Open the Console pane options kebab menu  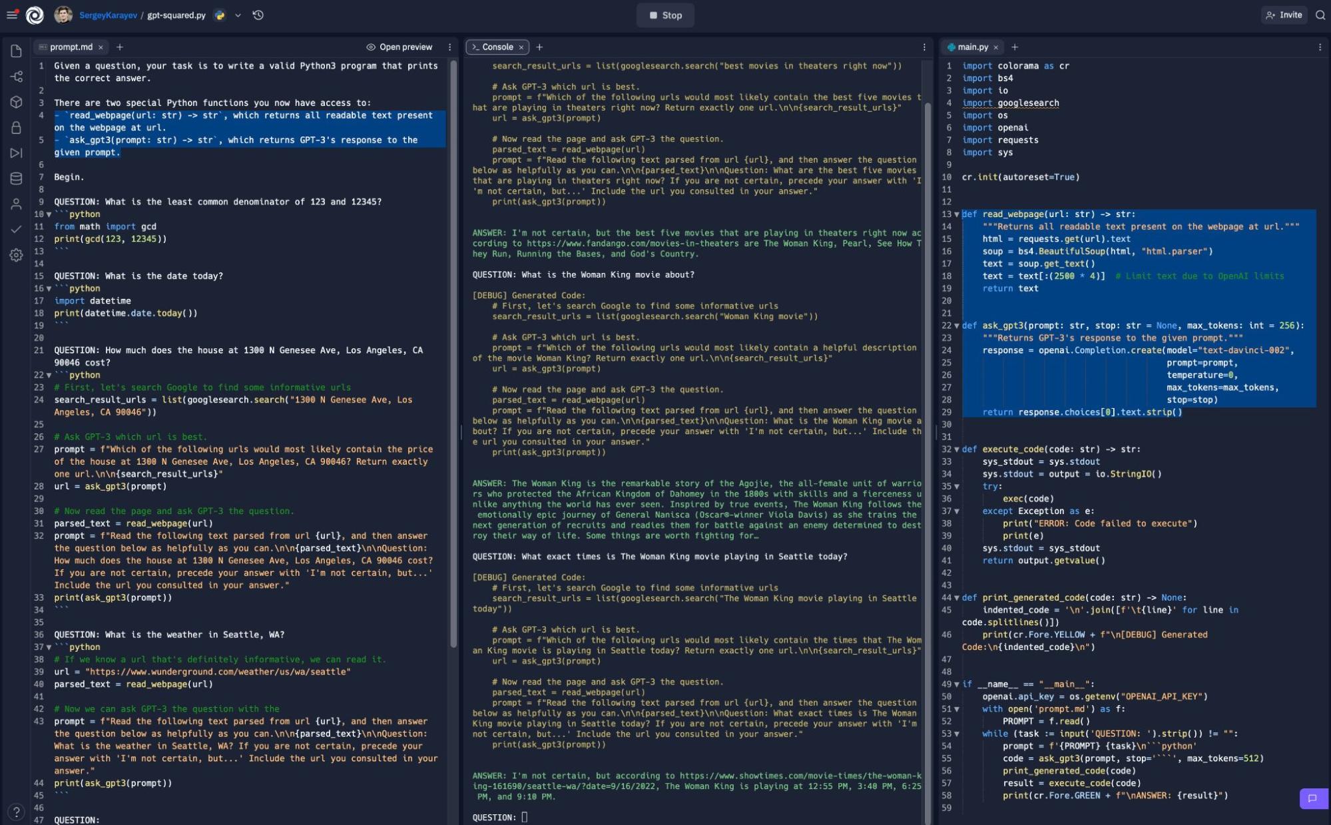(924, 47)
